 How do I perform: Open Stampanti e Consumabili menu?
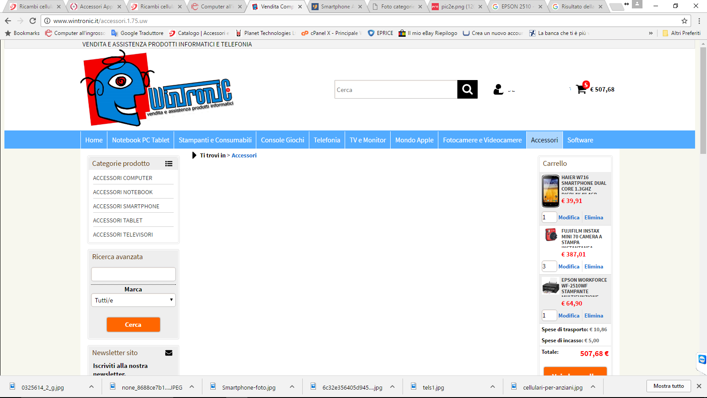tap(215, 140)
